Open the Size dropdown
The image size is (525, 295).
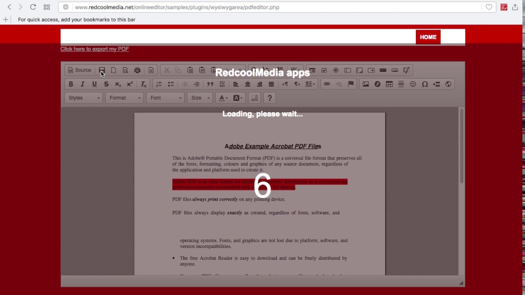pos(200,98)
